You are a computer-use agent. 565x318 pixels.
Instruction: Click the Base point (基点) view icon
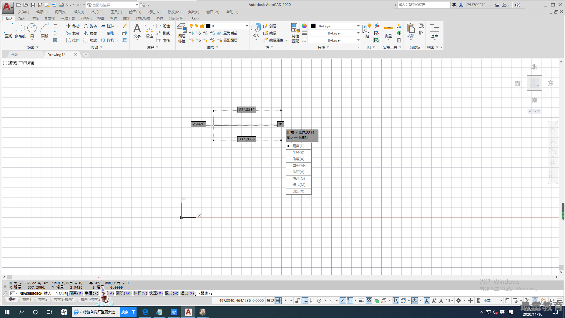click(x=434, y=31)
